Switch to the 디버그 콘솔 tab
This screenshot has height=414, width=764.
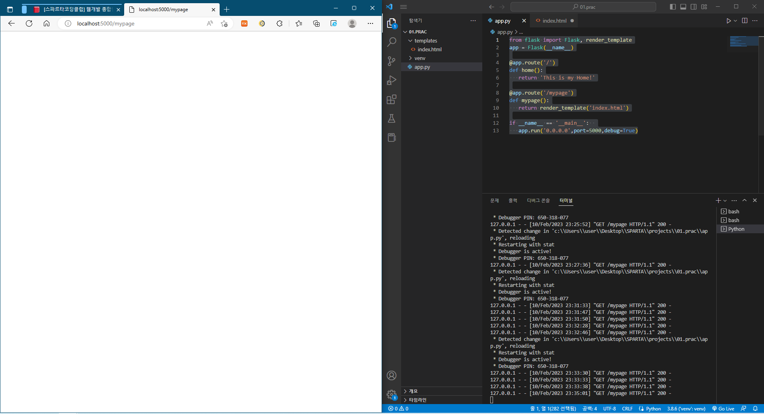point(538,201)
